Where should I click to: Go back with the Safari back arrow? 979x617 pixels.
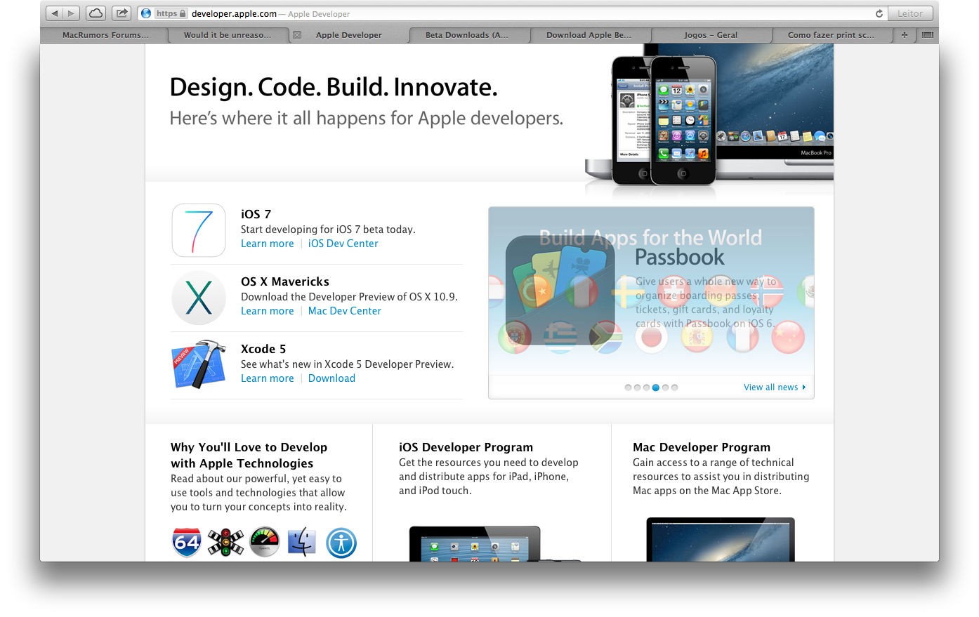pyautogui.click(x=55, y=13)
